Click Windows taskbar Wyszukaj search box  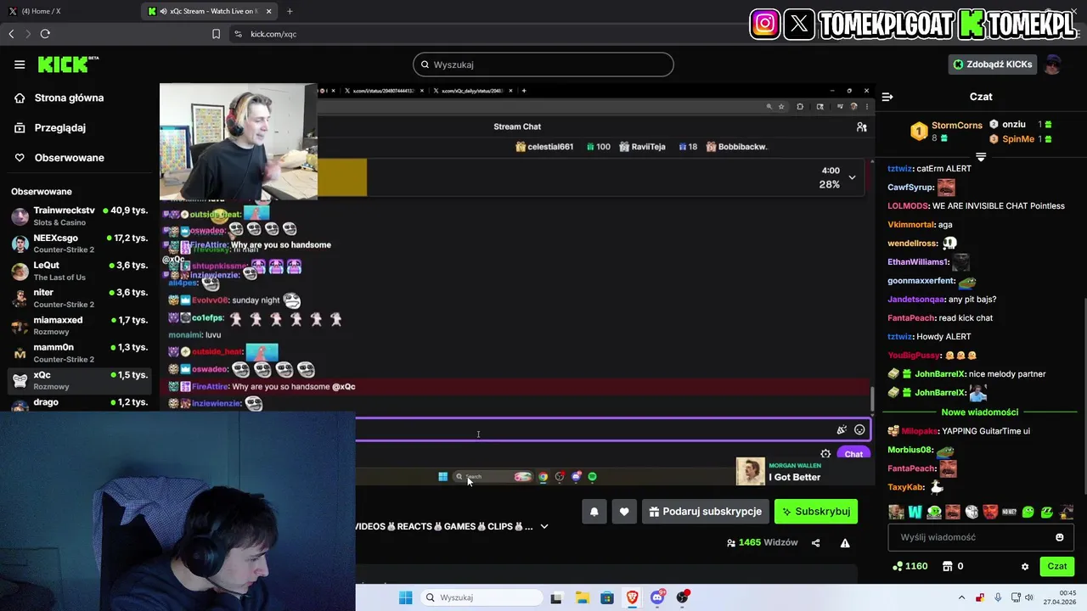[x=480, y=597]
